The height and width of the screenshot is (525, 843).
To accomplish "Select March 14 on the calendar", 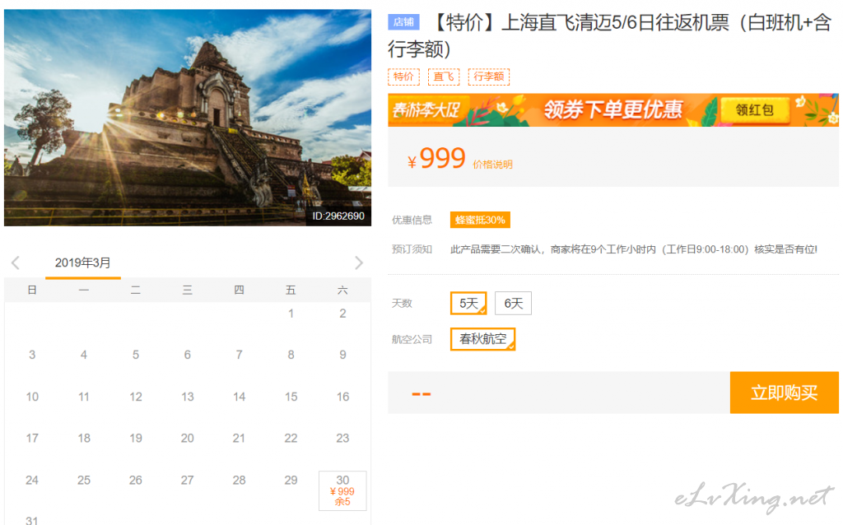I will click(240, 397).
